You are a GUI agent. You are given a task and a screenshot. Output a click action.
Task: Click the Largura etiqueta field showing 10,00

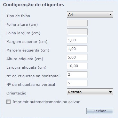[77, 66]
